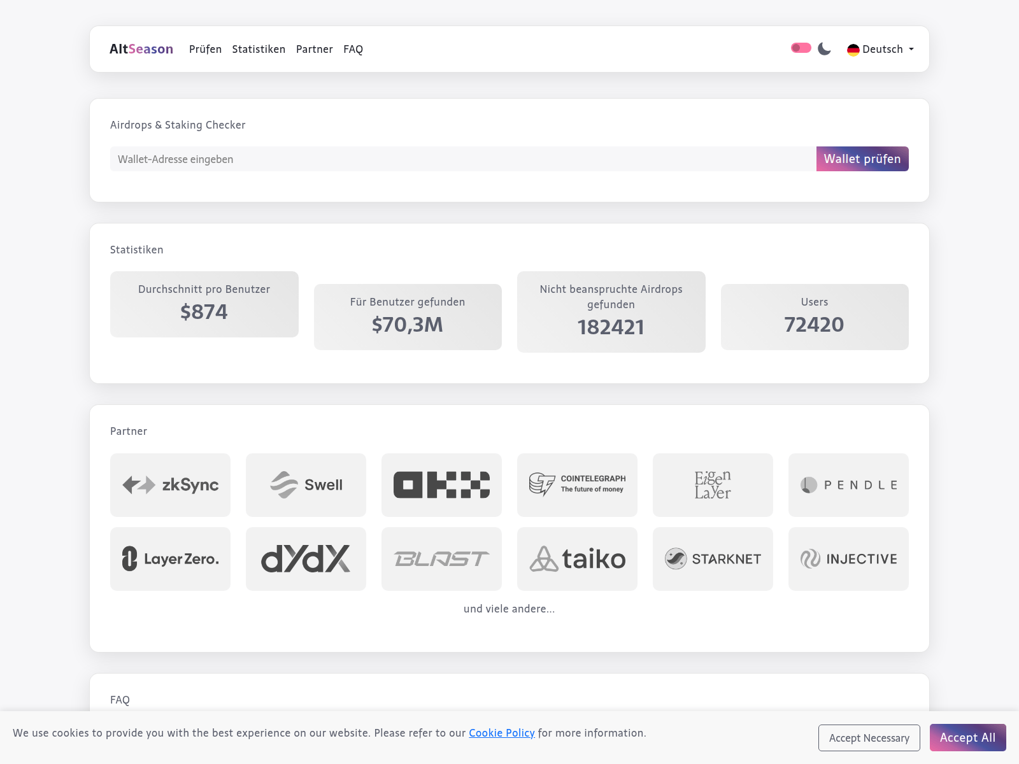Click the LayerZero partner logo

coord(170,559)
